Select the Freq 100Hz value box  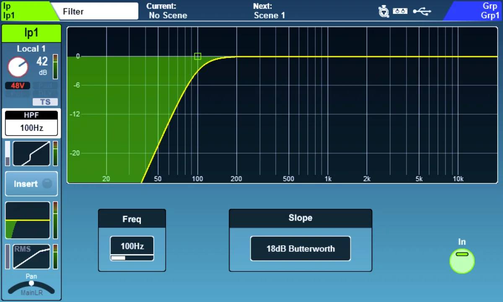(132, 249)
